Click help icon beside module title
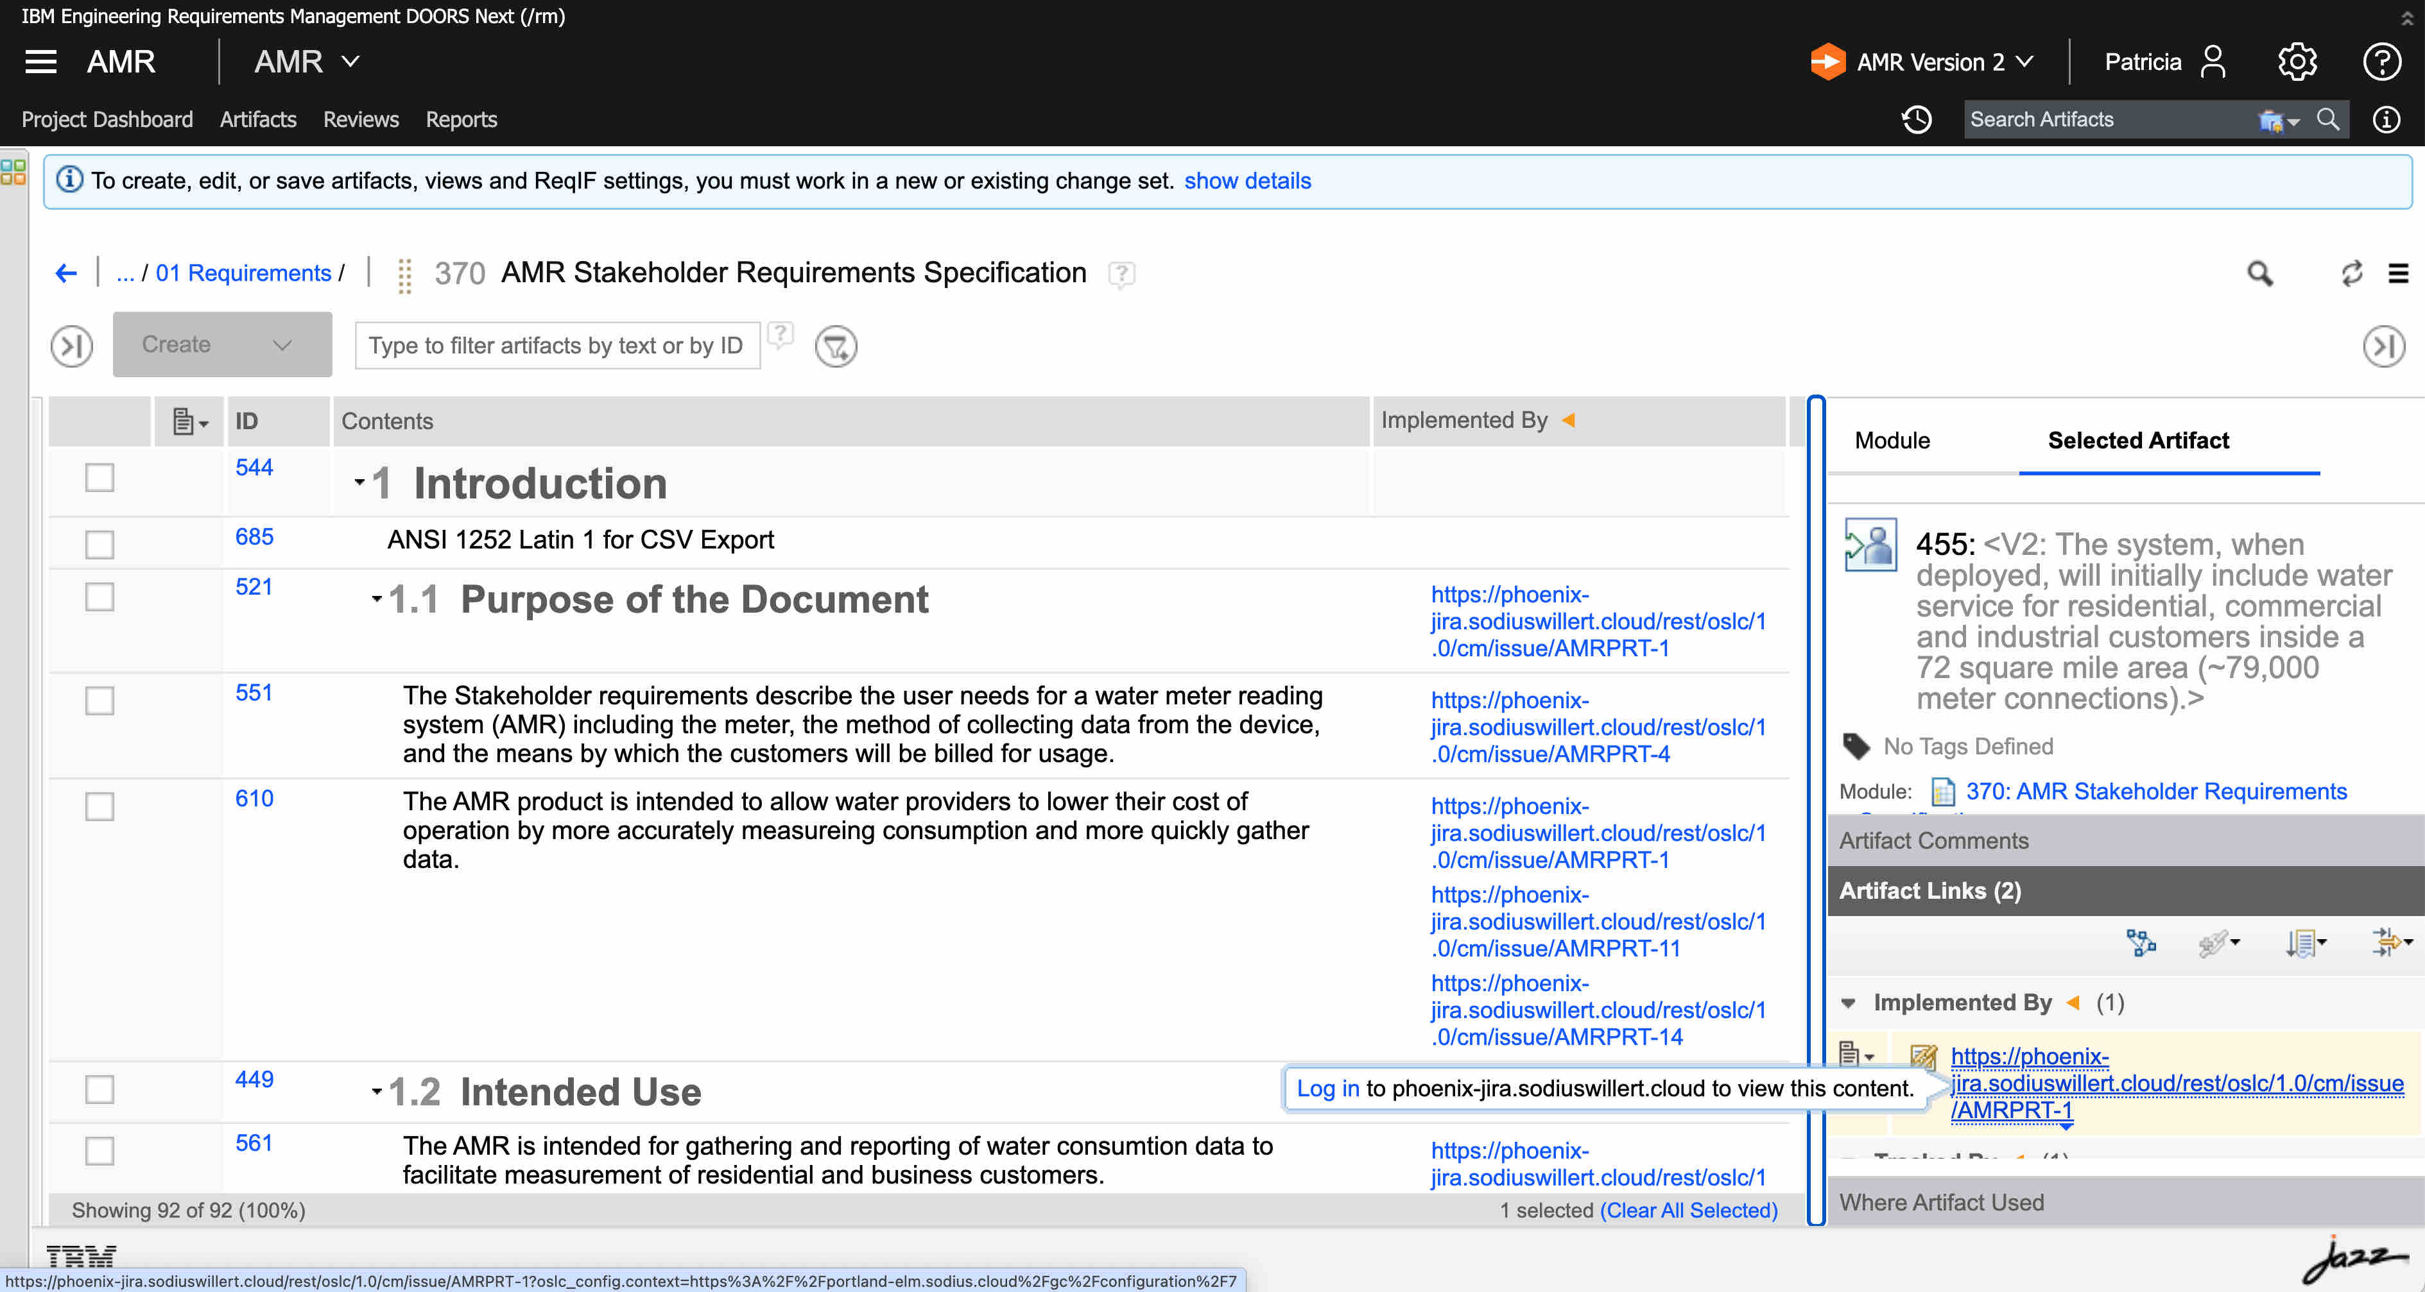This screenshot has height=1292, width=2425. click(1121, 275)
